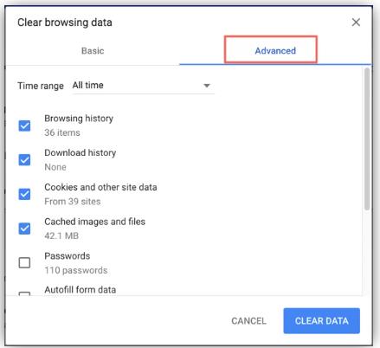Enable the Passwords checkbox
The width and height of the screenshot is (380, 348).
[x=24, y=263]
